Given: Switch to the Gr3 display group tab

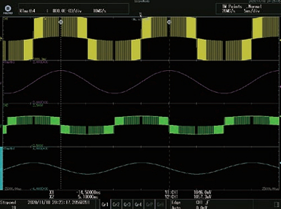Looking at the screenshot, I should click(127, 205).
